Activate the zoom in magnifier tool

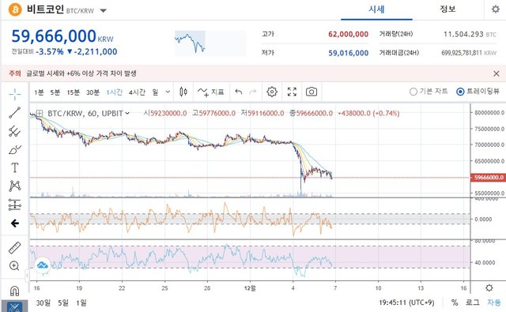pos(14,266)
